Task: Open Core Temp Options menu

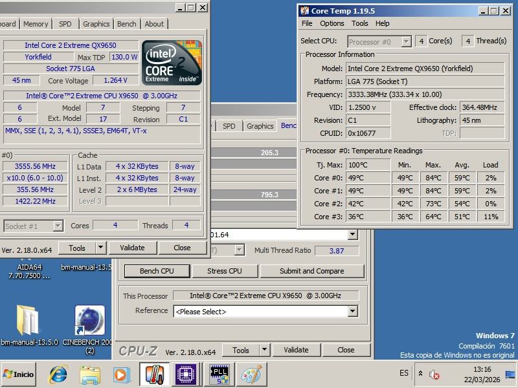Action: (332, 23)
